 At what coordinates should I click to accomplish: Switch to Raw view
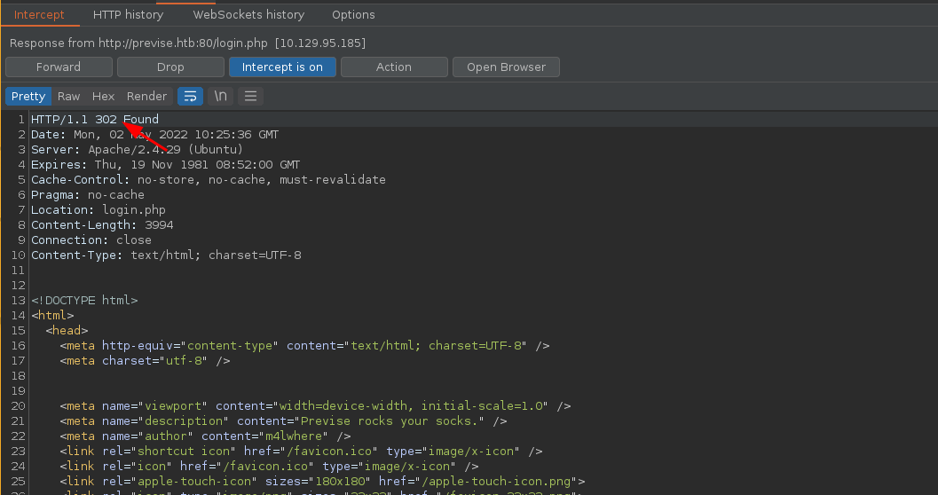69,97
